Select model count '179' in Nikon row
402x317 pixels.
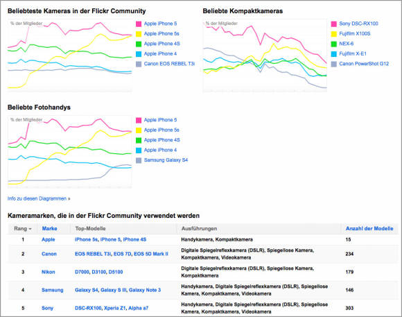click(x=349, y=272)
